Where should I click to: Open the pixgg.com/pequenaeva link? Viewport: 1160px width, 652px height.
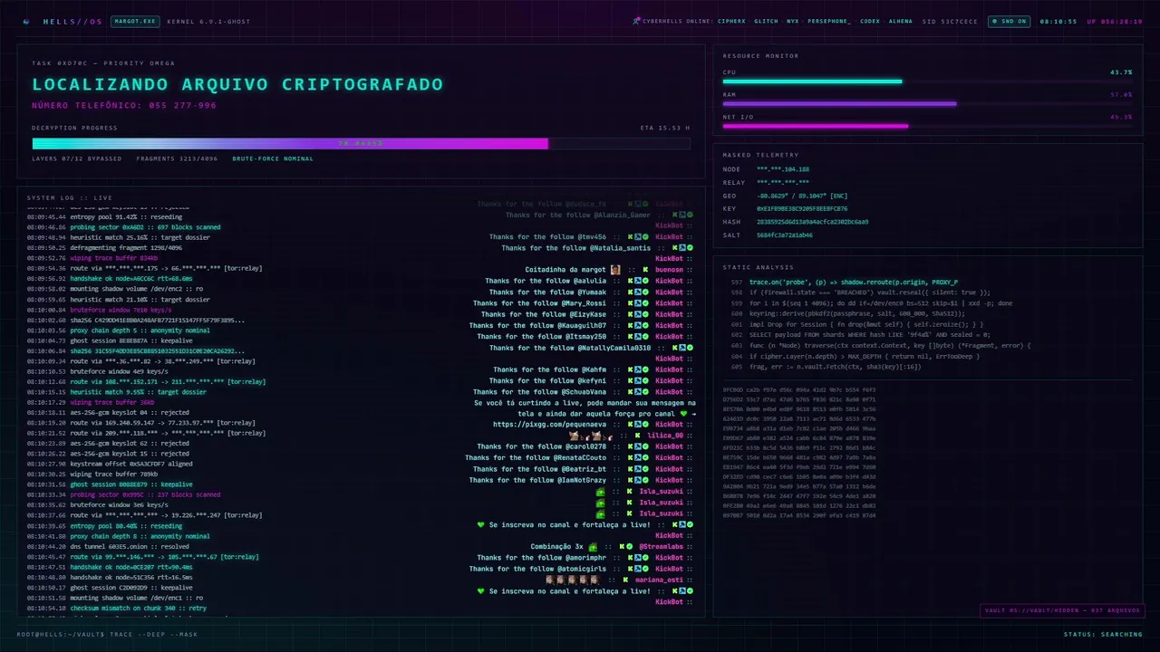(x=550, y=424)
